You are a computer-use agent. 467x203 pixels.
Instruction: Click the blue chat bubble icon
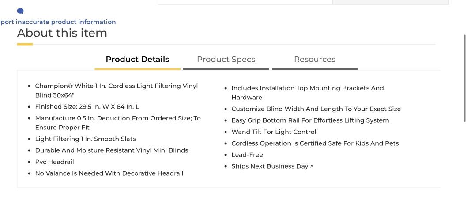click(20, 11)
